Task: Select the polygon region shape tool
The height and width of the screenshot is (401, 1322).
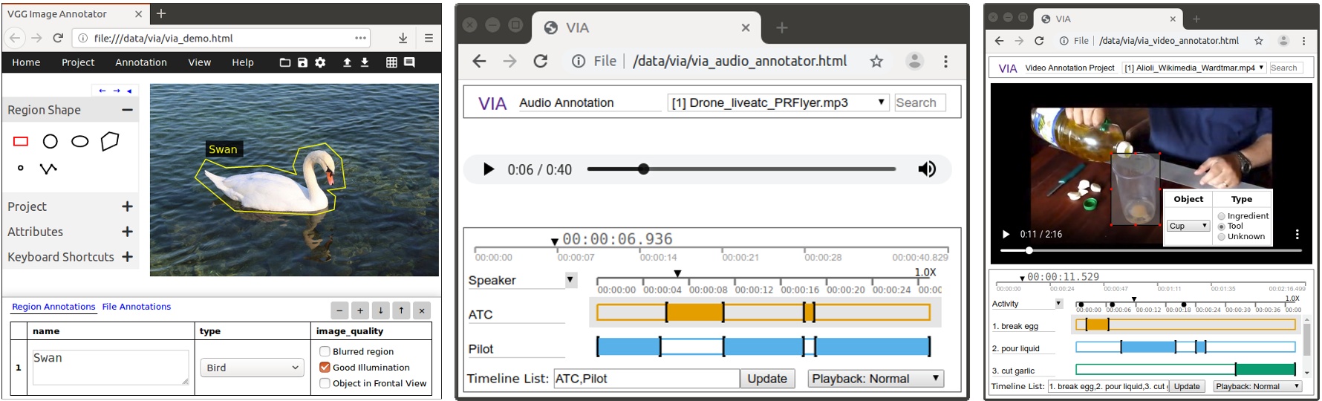Action: coord(110,141)
